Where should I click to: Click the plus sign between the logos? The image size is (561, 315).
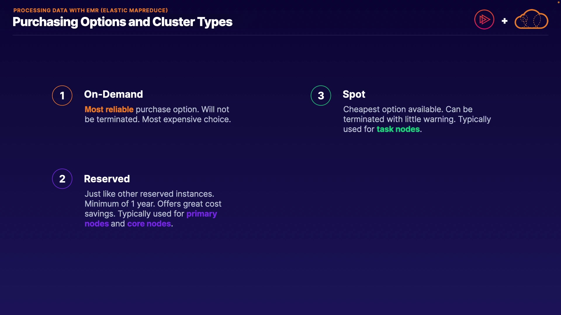[505, 21]
